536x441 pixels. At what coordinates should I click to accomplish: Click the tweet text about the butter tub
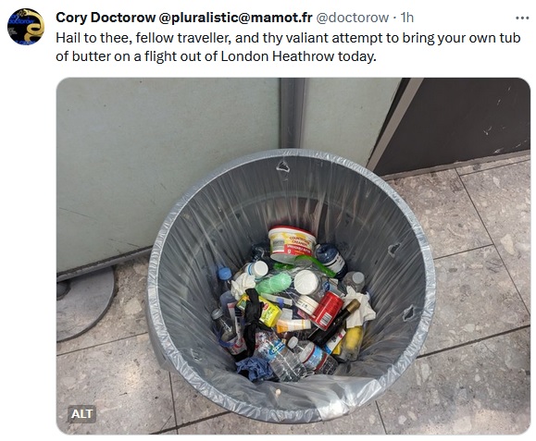pos(288,47)
